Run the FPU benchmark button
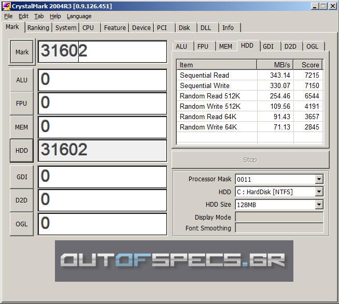Image resolution: width=339 pixels, height=304 pixels. point(22,103)
